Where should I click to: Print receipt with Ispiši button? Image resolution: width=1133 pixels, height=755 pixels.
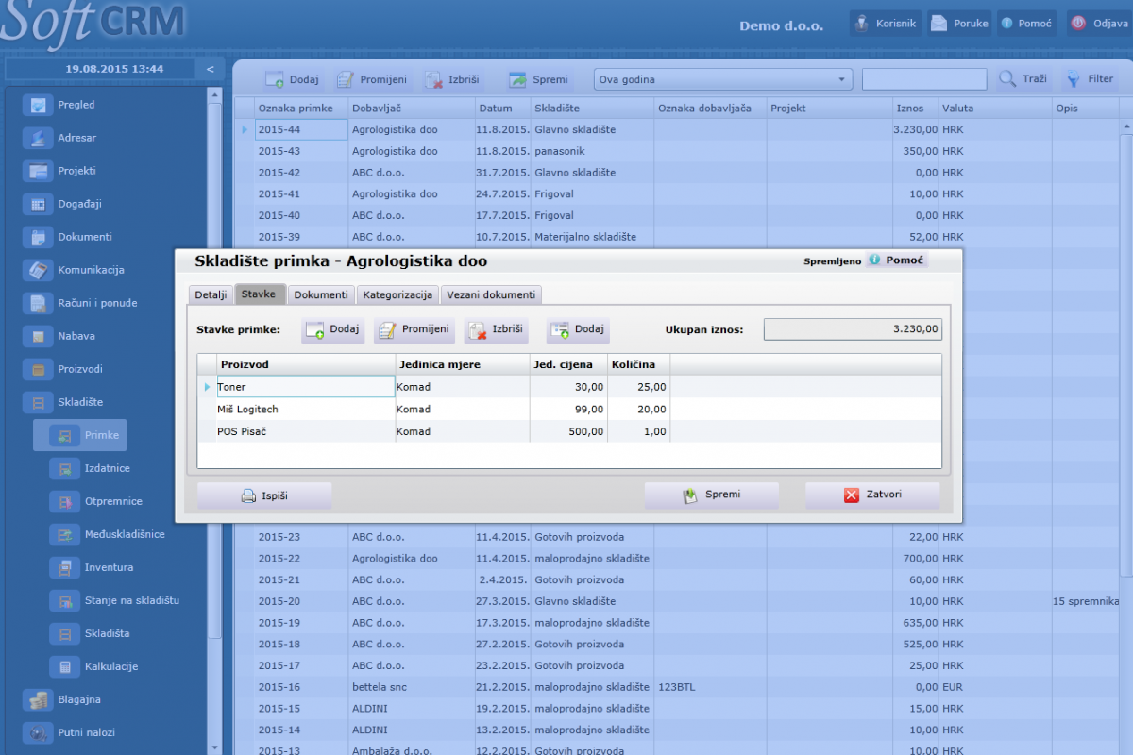pos(264,495)
